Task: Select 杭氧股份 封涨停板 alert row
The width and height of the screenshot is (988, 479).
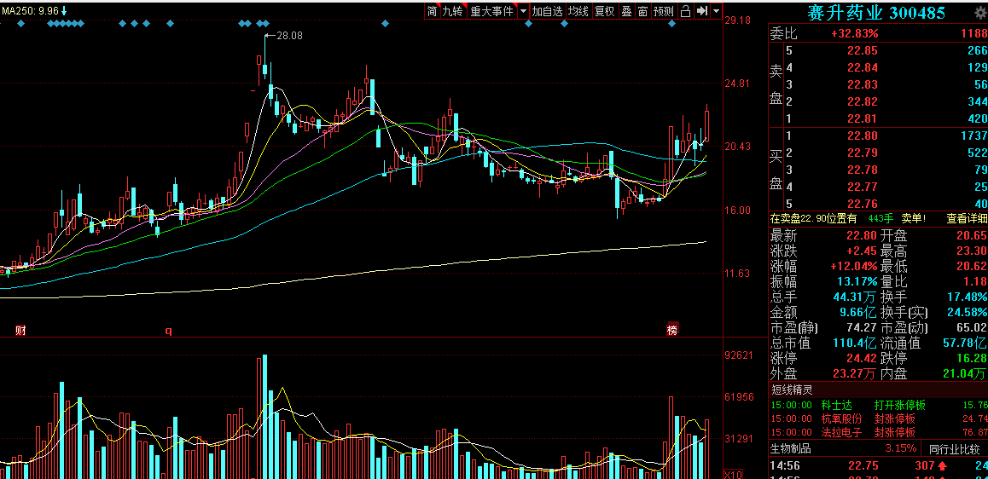Action: click(x=878, y=418)
